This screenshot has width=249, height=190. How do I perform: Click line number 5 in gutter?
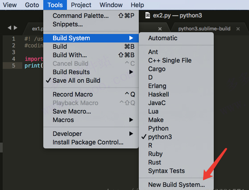(14, 66)
